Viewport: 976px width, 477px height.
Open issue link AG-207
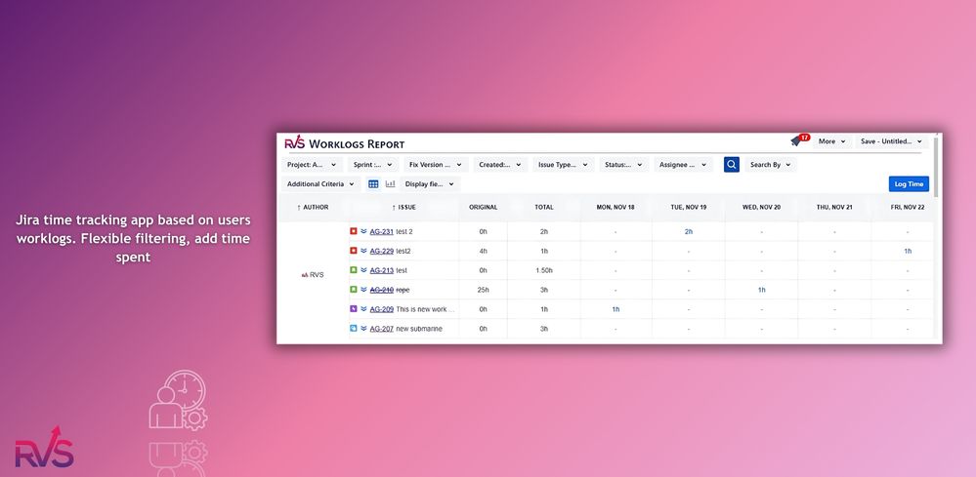tap(382, 329)
